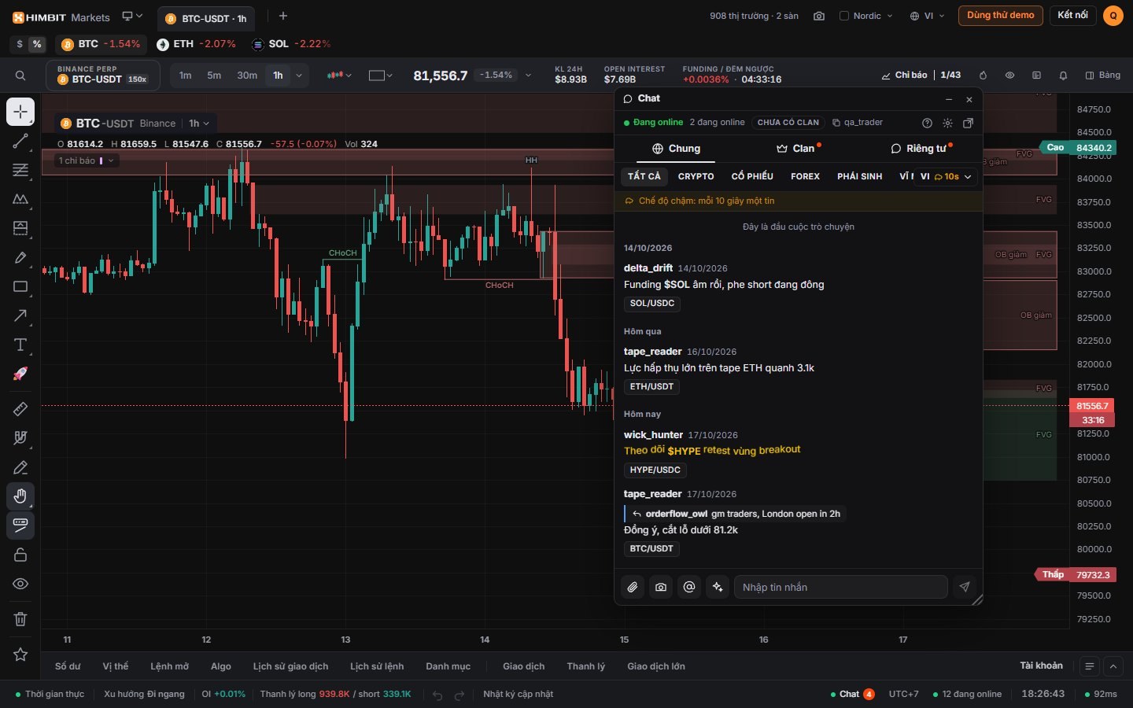
Task: Select the 5m timeframe
Action: tap(214, 76)
